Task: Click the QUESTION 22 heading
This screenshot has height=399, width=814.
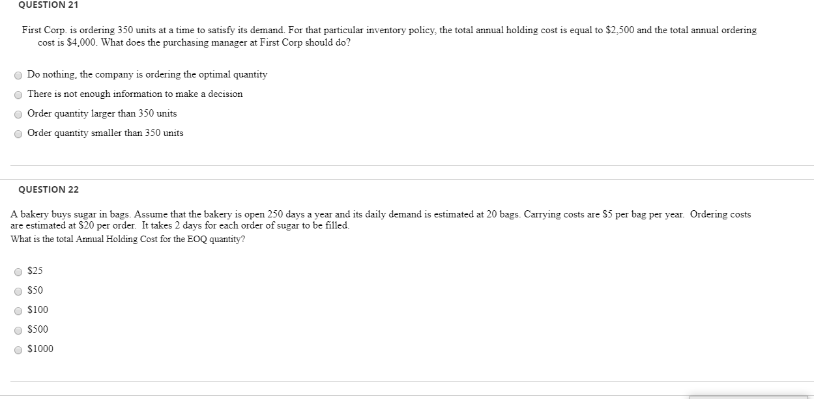Action: (49, 189)
